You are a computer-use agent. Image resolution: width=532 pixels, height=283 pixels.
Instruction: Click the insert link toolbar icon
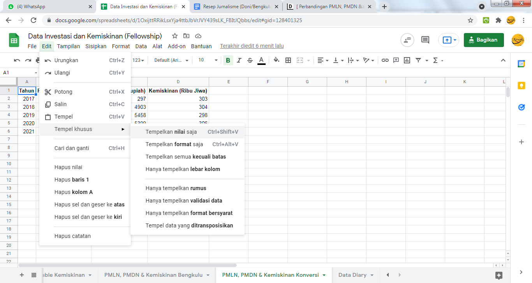385,60
